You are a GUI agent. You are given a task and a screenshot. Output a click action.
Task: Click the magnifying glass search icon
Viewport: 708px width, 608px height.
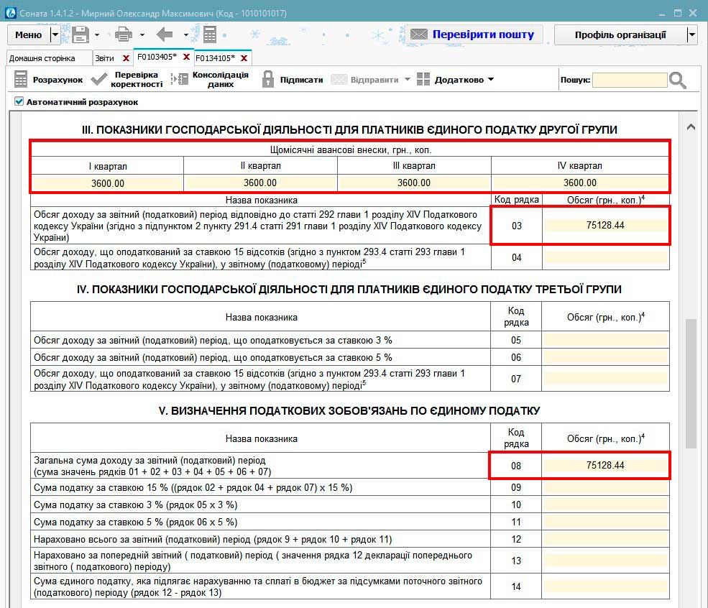678,80
